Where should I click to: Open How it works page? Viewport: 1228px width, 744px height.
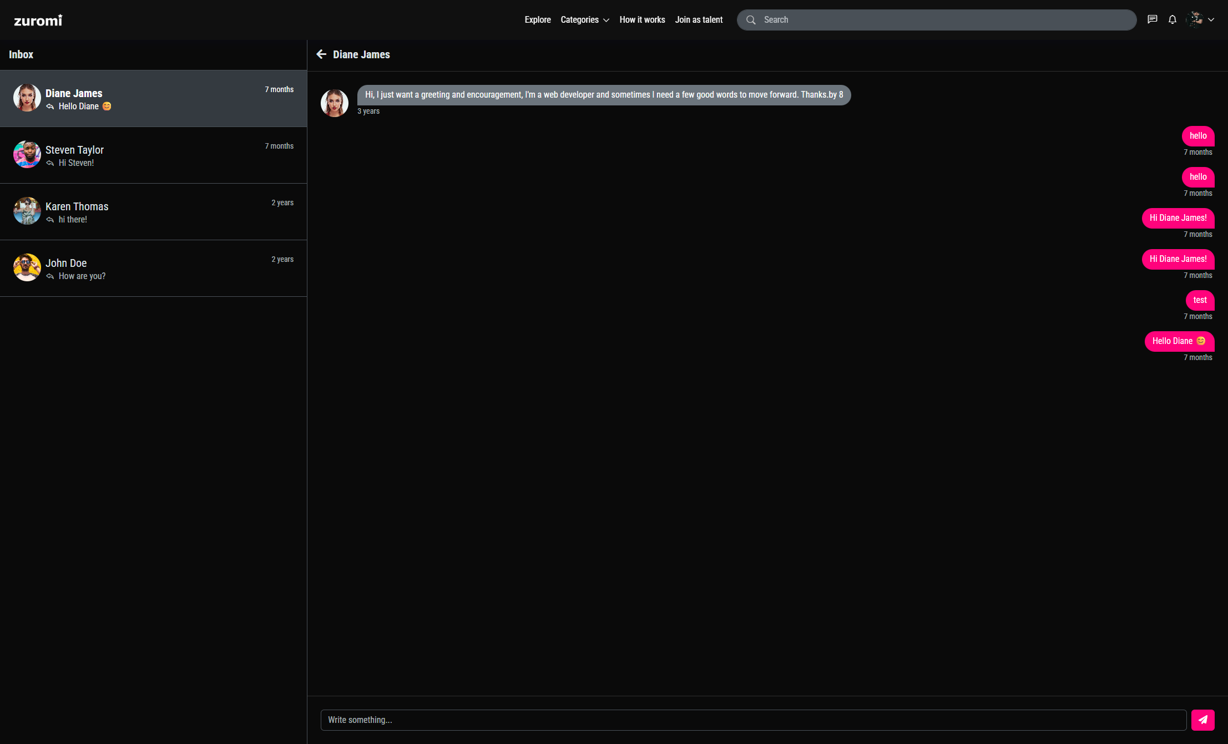(x=642, y=20)
